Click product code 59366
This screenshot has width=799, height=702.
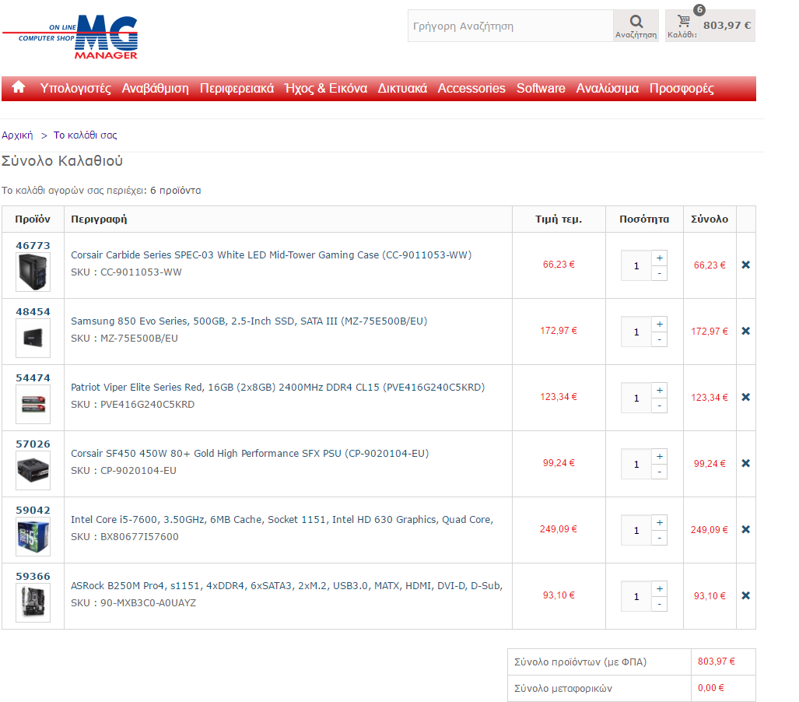point(33,577)
